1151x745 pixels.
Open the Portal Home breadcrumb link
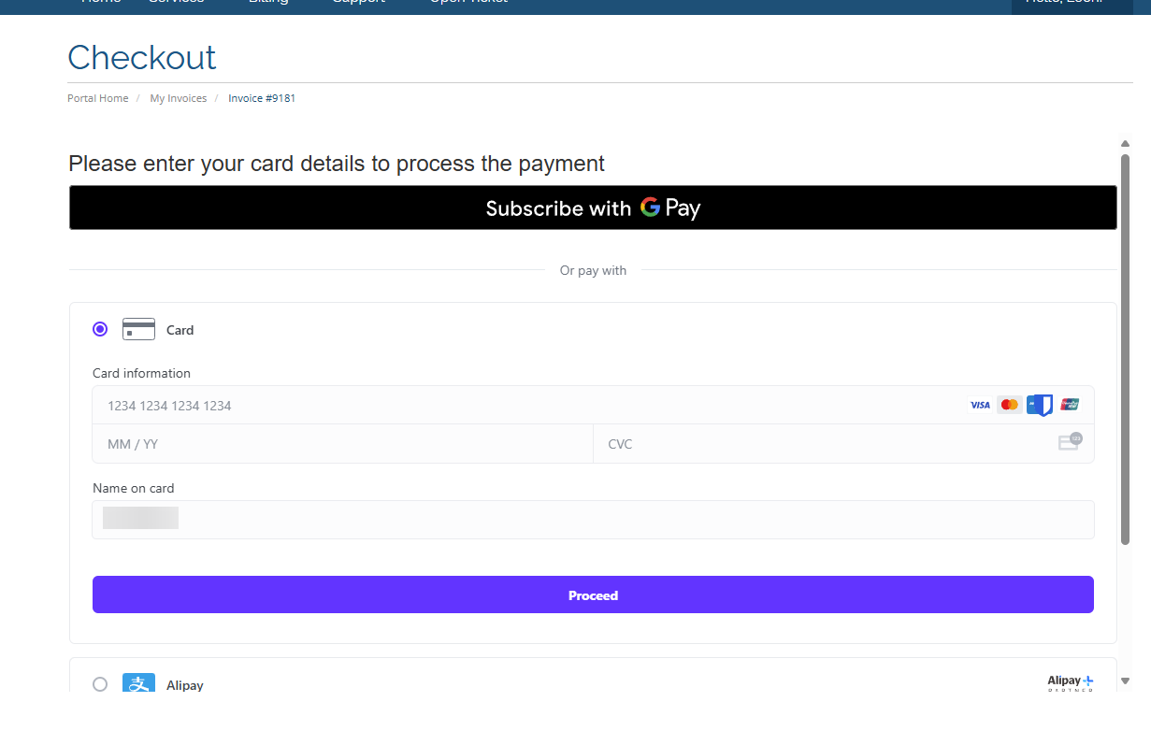(x=97, y=97)
